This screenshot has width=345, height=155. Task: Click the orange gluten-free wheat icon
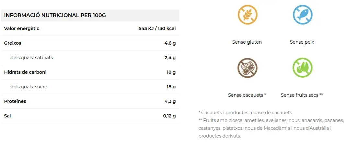(x=247, y=15)
